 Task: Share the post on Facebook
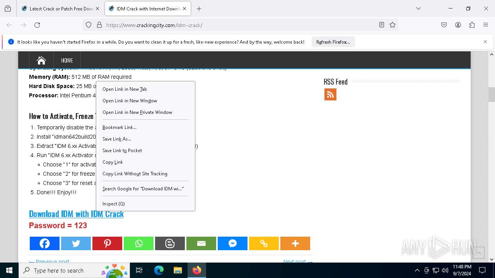(x=44, y=243)
